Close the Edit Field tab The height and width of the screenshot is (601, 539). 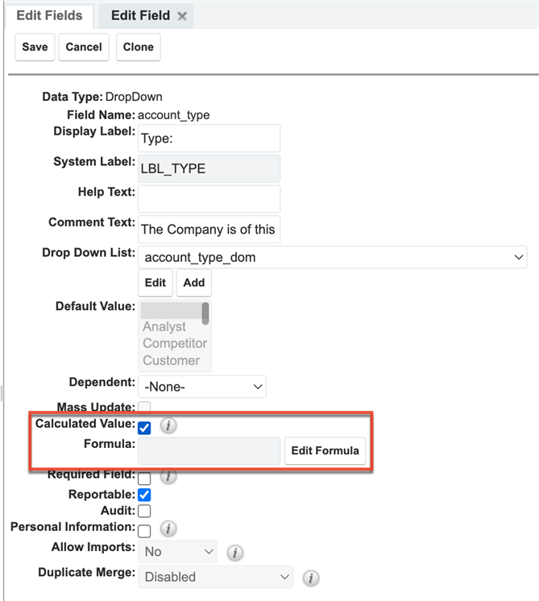(x=182, y=16)
